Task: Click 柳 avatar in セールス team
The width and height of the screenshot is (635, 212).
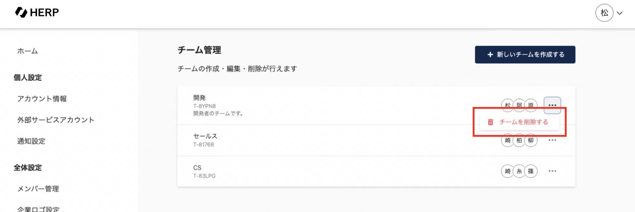Action: click(x=530, y=140)
